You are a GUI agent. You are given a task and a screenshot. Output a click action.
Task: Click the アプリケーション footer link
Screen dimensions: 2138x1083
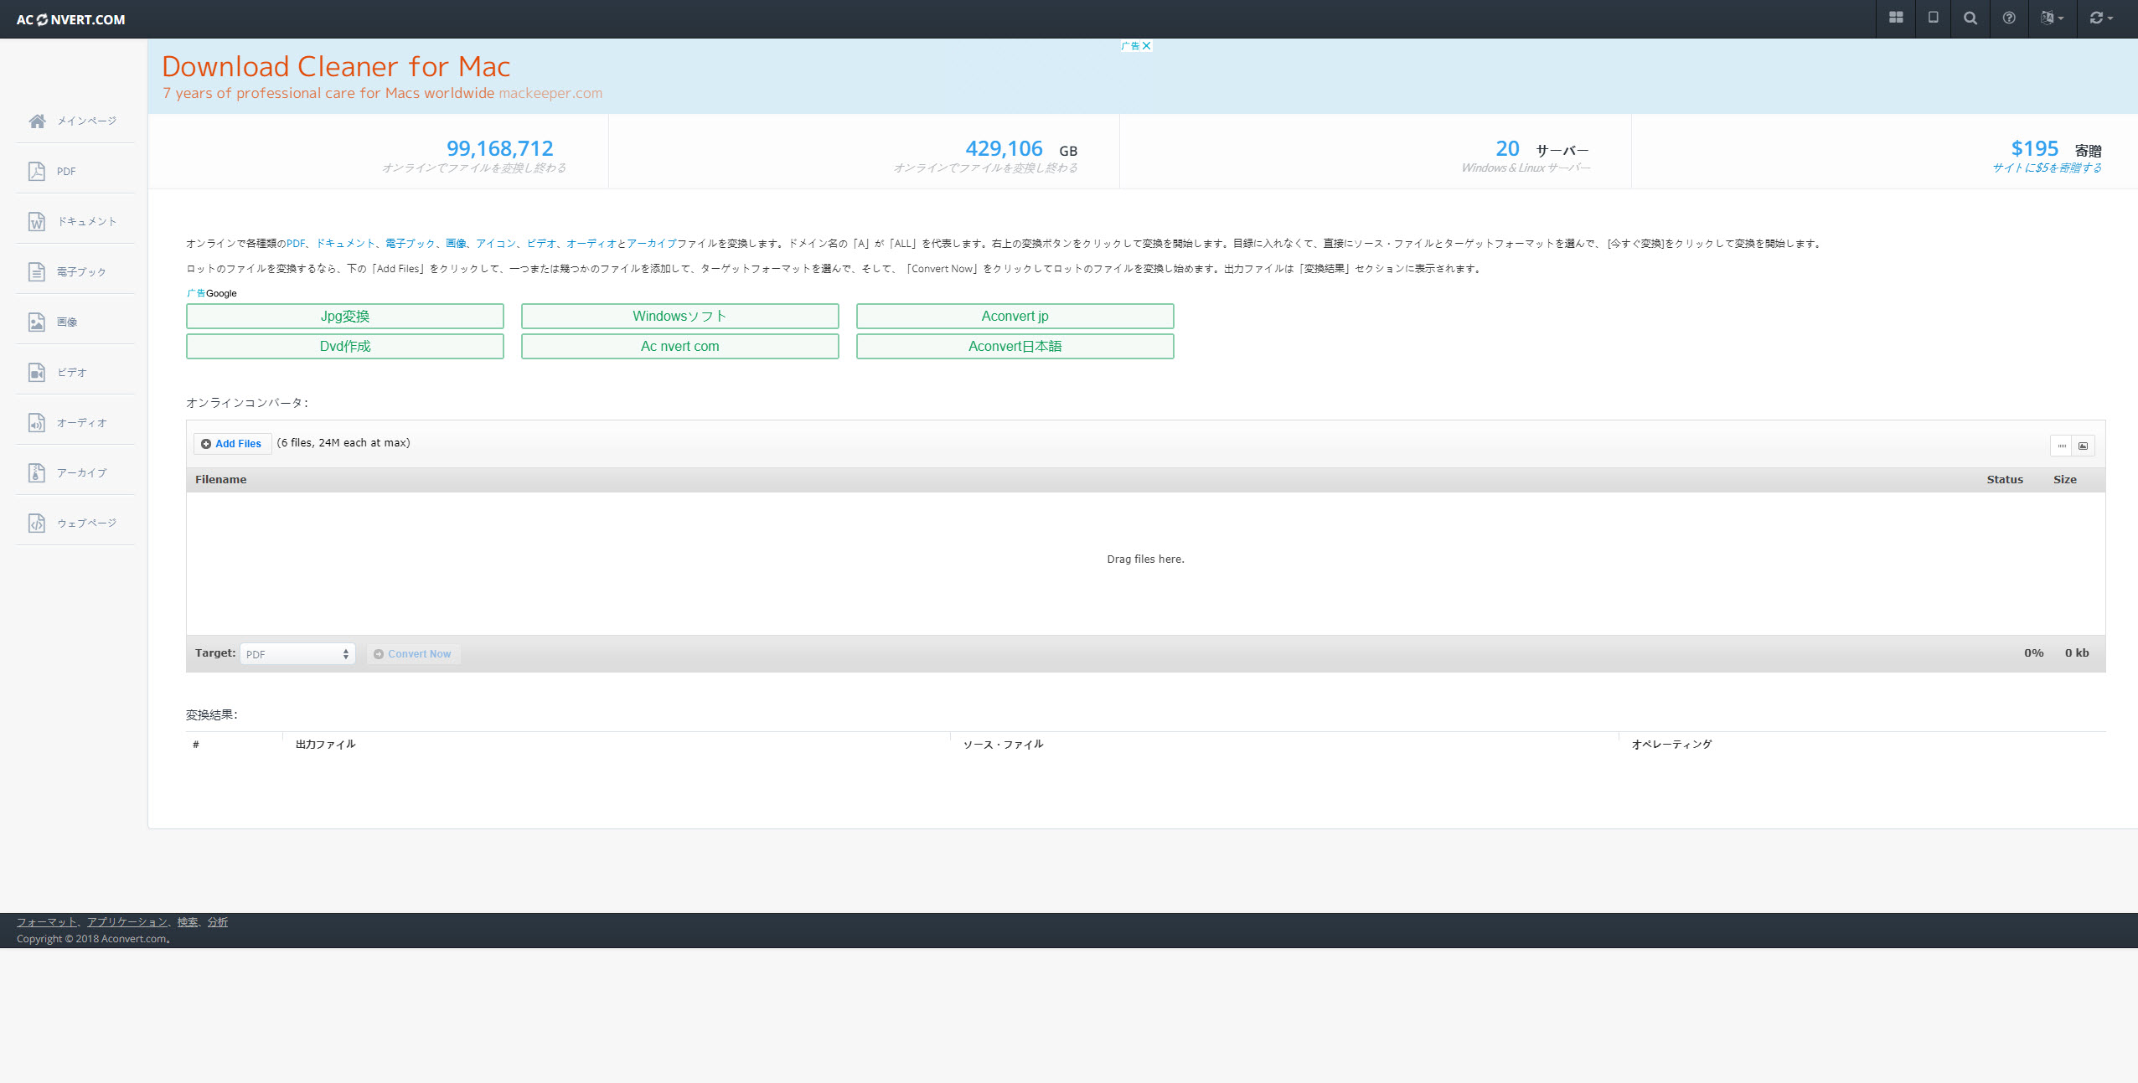(x=127, y=922)
